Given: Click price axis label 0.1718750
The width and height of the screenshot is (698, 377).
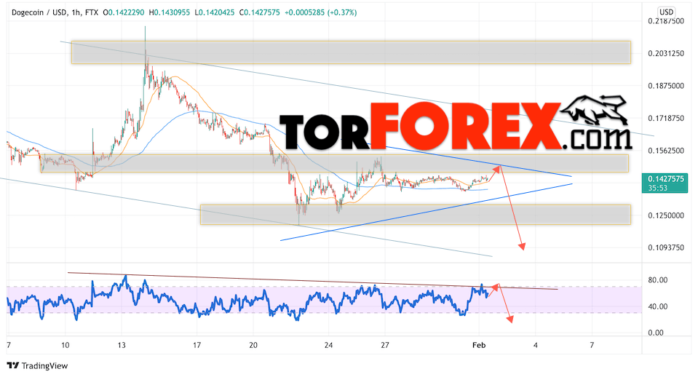Looking at the screenshot, I should pyautogui.click(x=666, y=119).
